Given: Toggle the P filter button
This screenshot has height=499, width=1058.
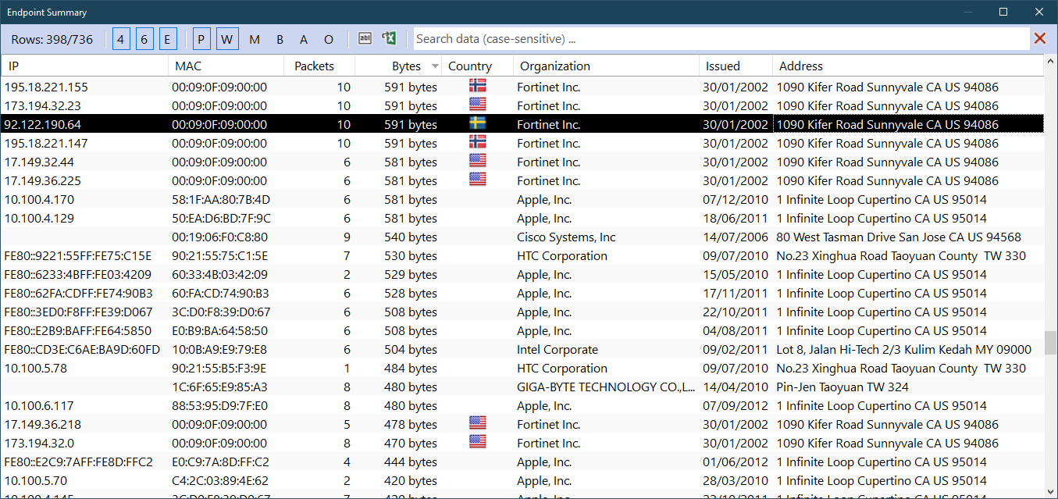Looking at the screenshot, I should click(201, 39).
